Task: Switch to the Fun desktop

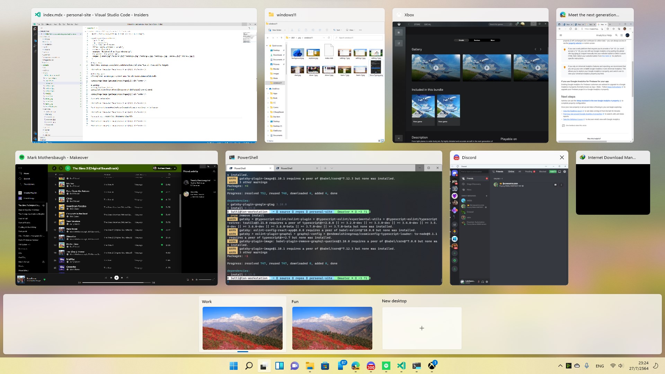Action: (332, 328)
